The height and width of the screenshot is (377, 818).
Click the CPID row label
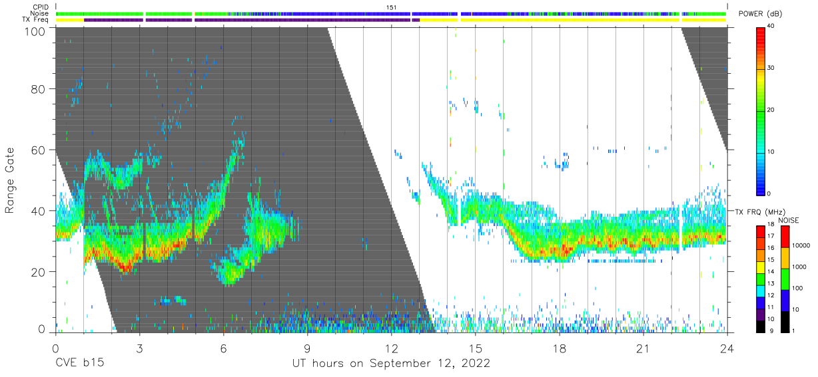(41, 7)
